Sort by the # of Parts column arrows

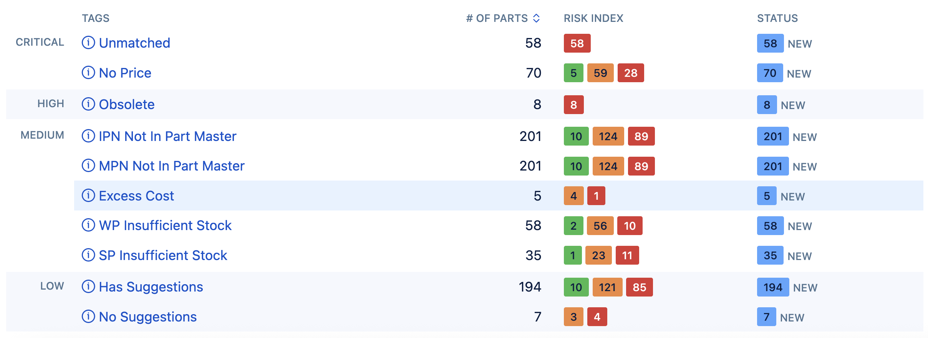click(537, 18)
